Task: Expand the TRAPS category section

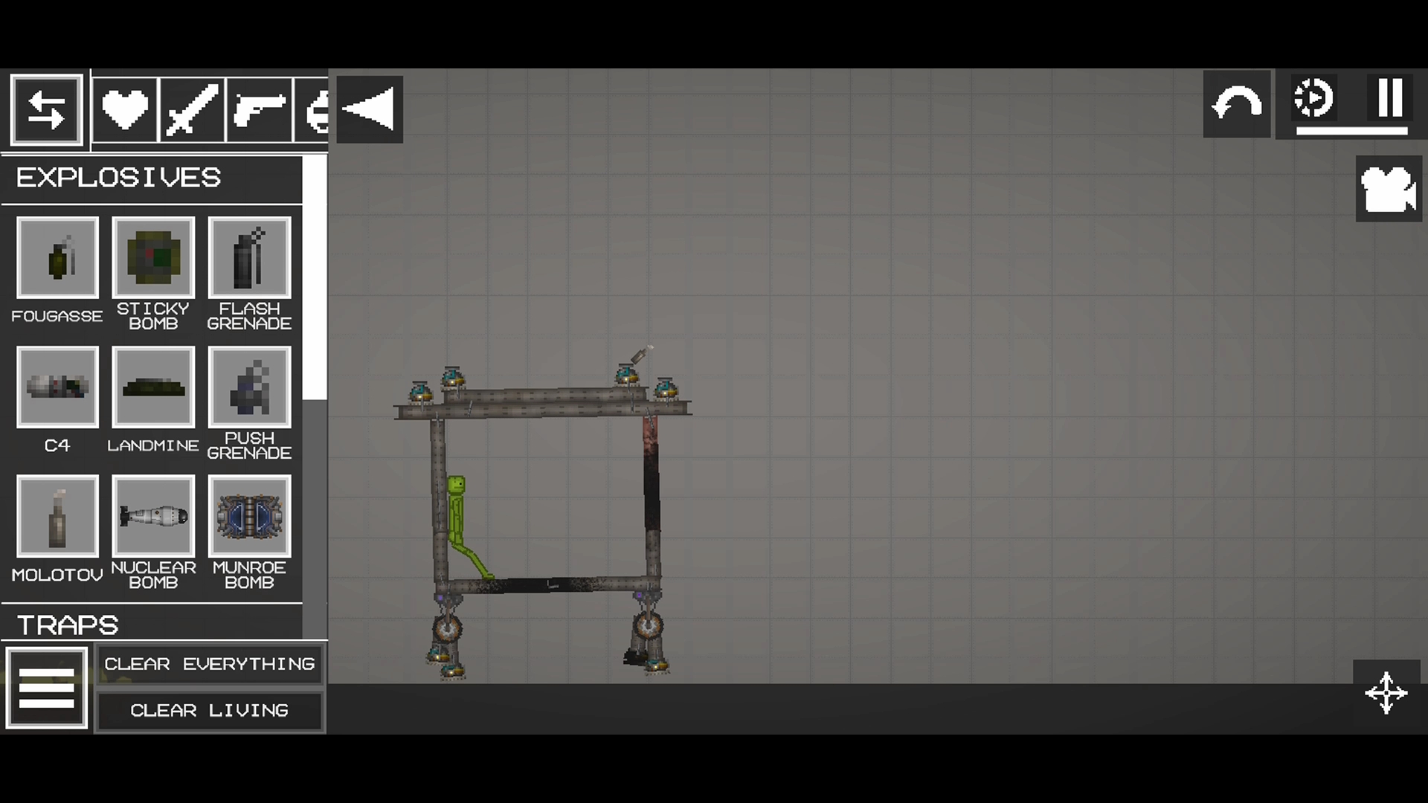Action: 67,624
